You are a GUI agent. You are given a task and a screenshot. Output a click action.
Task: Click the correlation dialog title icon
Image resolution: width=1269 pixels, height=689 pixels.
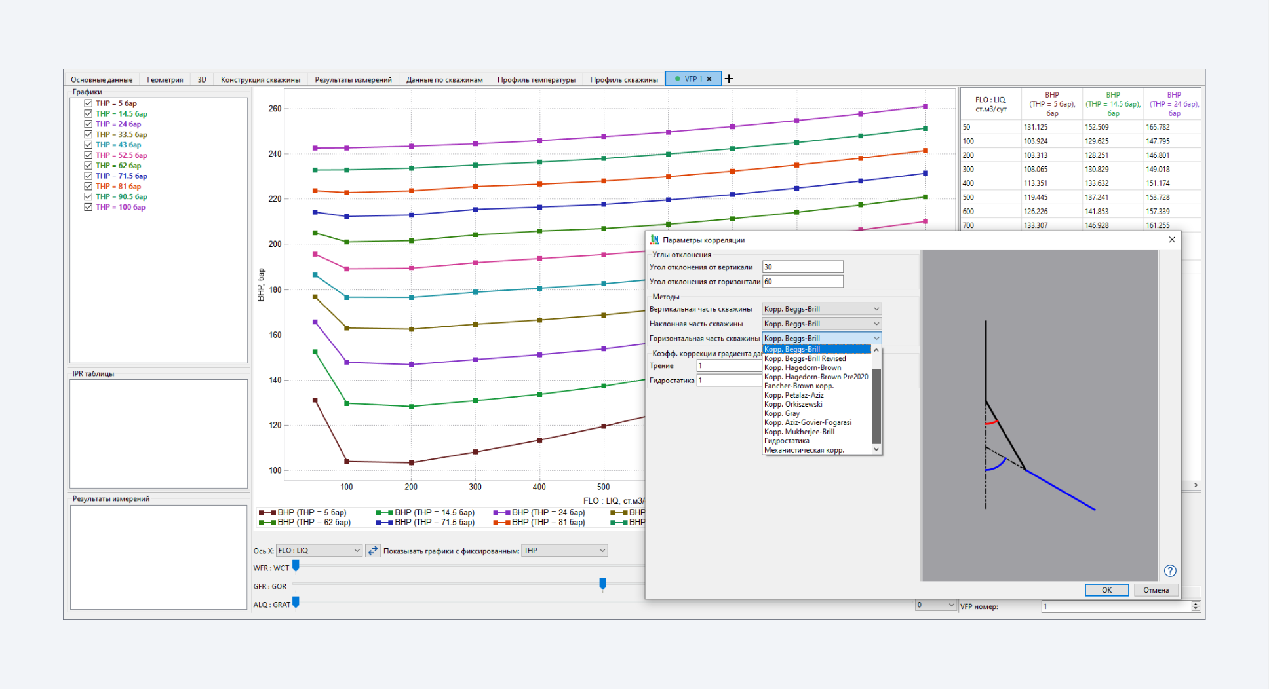pos(654,240)
